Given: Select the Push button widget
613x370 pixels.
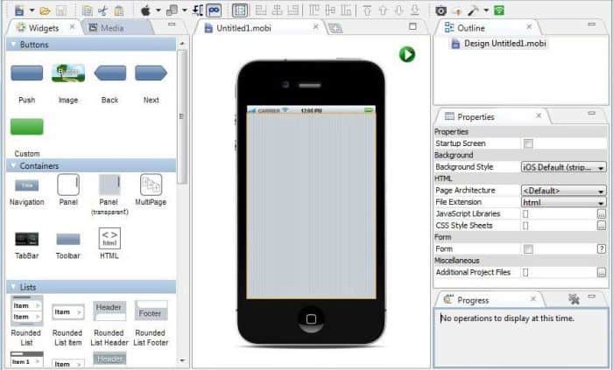Looking at the screenshot, I should point(26,73).
